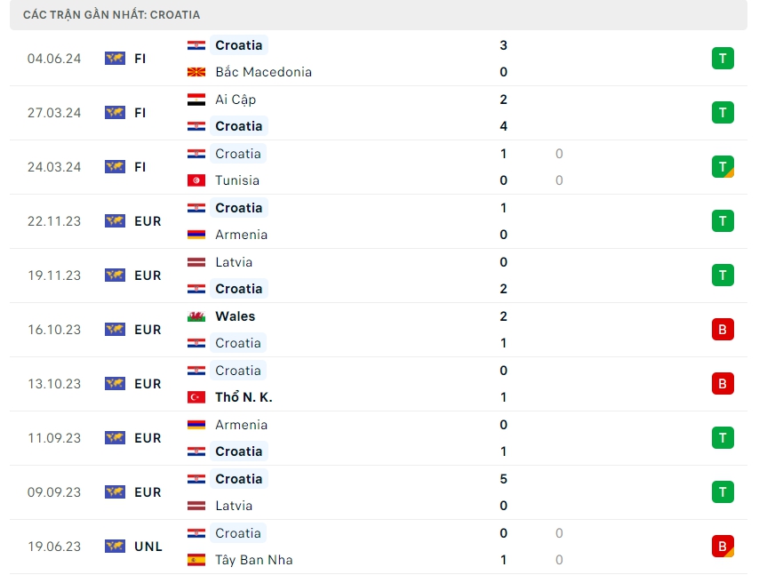Viewport: 759px width, 575px height.
Task: Click the red B badge for Thổ N. K. match
Action: [723, 384]
